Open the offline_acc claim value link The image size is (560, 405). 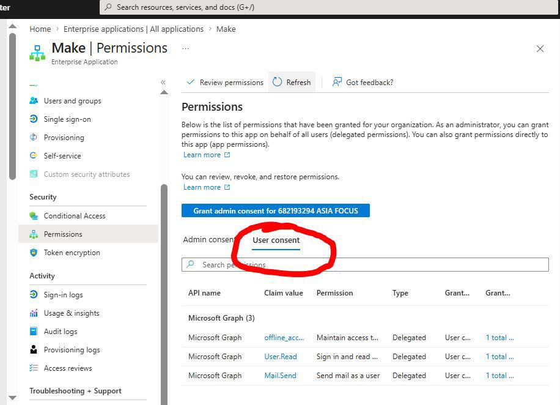point(284,338)
